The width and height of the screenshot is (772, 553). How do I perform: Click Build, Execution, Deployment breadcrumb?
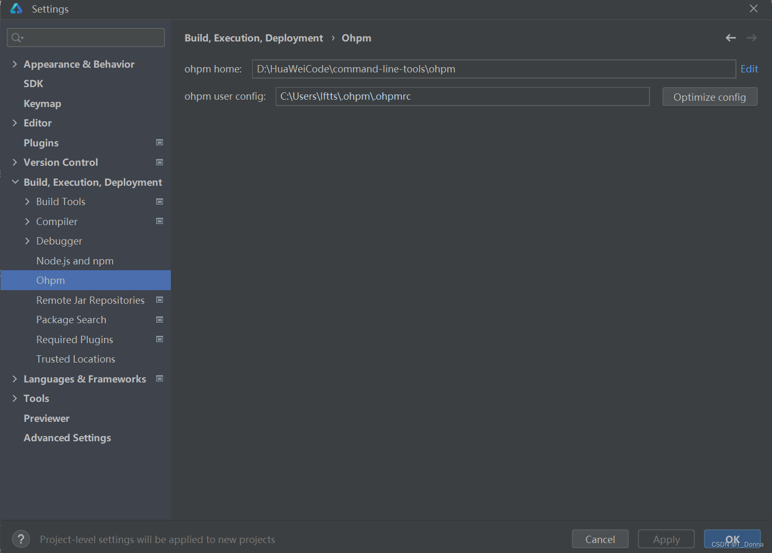[x=254, y=38]
